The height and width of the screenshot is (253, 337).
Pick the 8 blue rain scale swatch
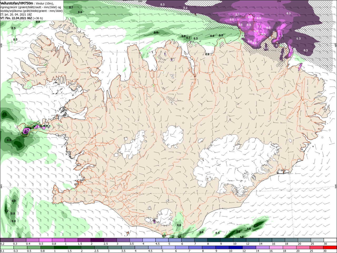pos(209,247)
